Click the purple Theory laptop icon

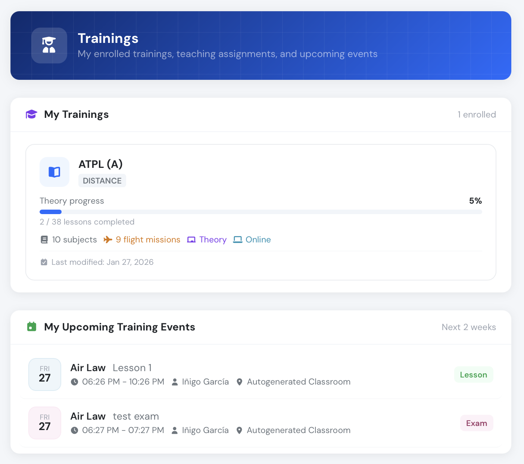tap(191, 239)
